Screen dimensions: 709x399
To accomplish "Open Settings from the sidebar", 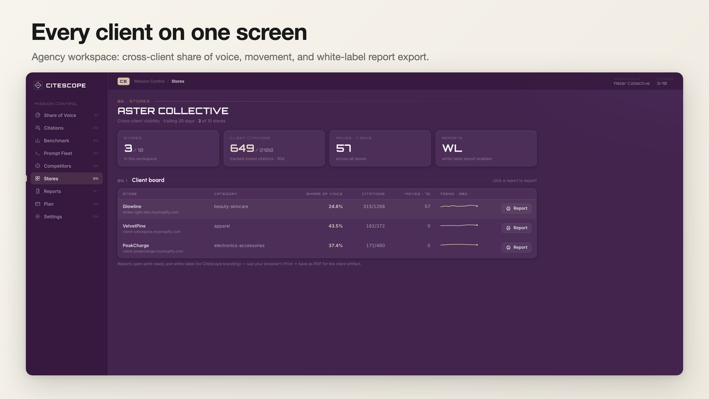I will [66, 217].
